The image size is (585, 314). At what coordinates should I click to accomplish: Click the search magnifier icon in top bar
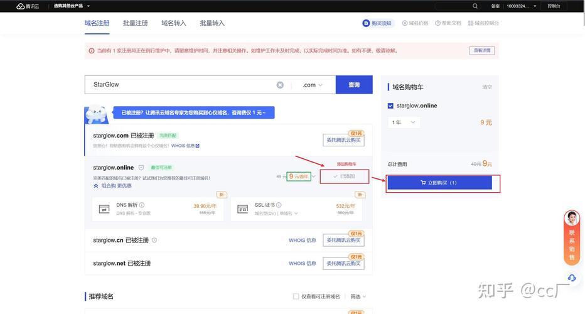coord(475,6)
